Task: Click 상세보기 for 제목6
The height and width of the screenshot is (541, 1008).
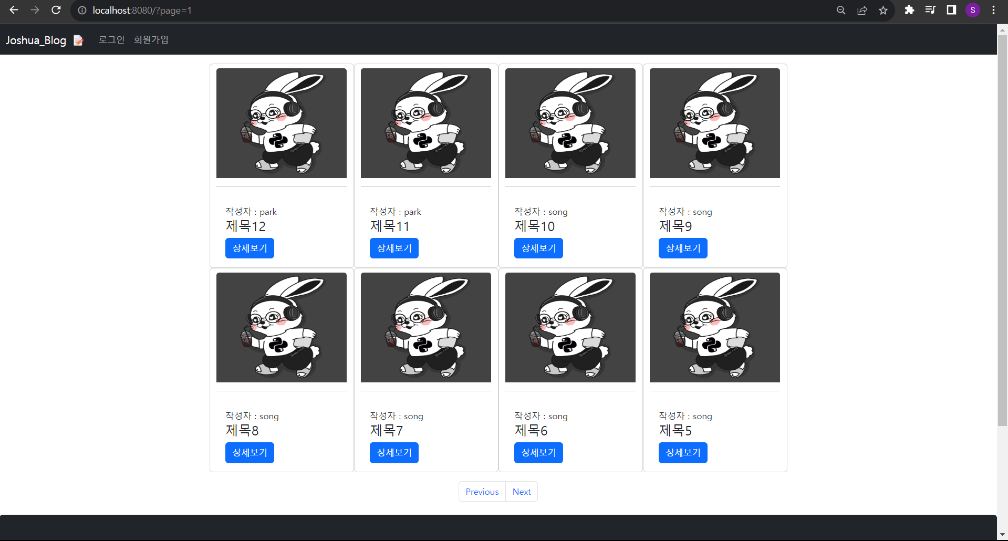Action: [x=538, y=453]
